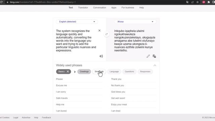Open the Feedback footer link
The image size is (215, 121).
pos(46,118)
